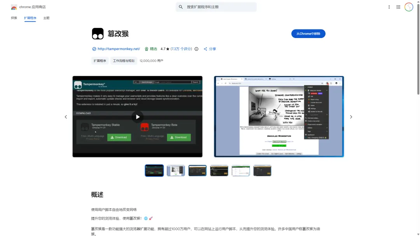This screenshot has height=236, width=420.
Task: Click the Tampermonkey extension icon
Action: [x=98, y=34]
